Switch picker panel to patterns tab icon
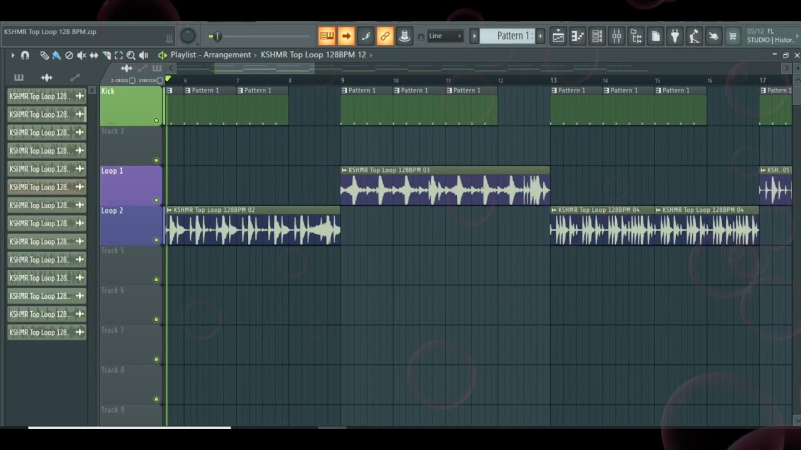 pyautogui.click(x=19, y=77)
